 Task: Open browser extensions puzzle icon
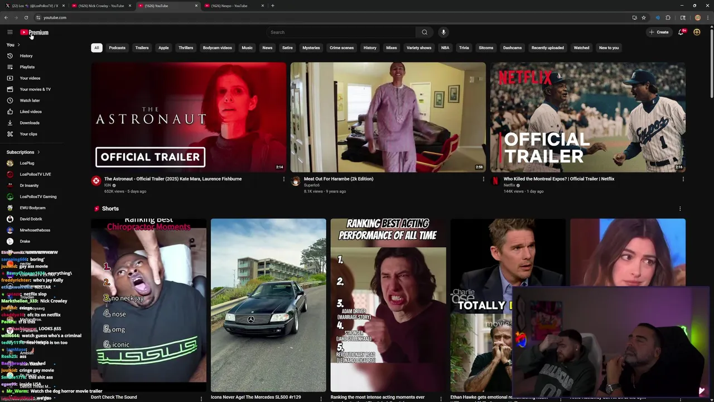pos(668,18)
